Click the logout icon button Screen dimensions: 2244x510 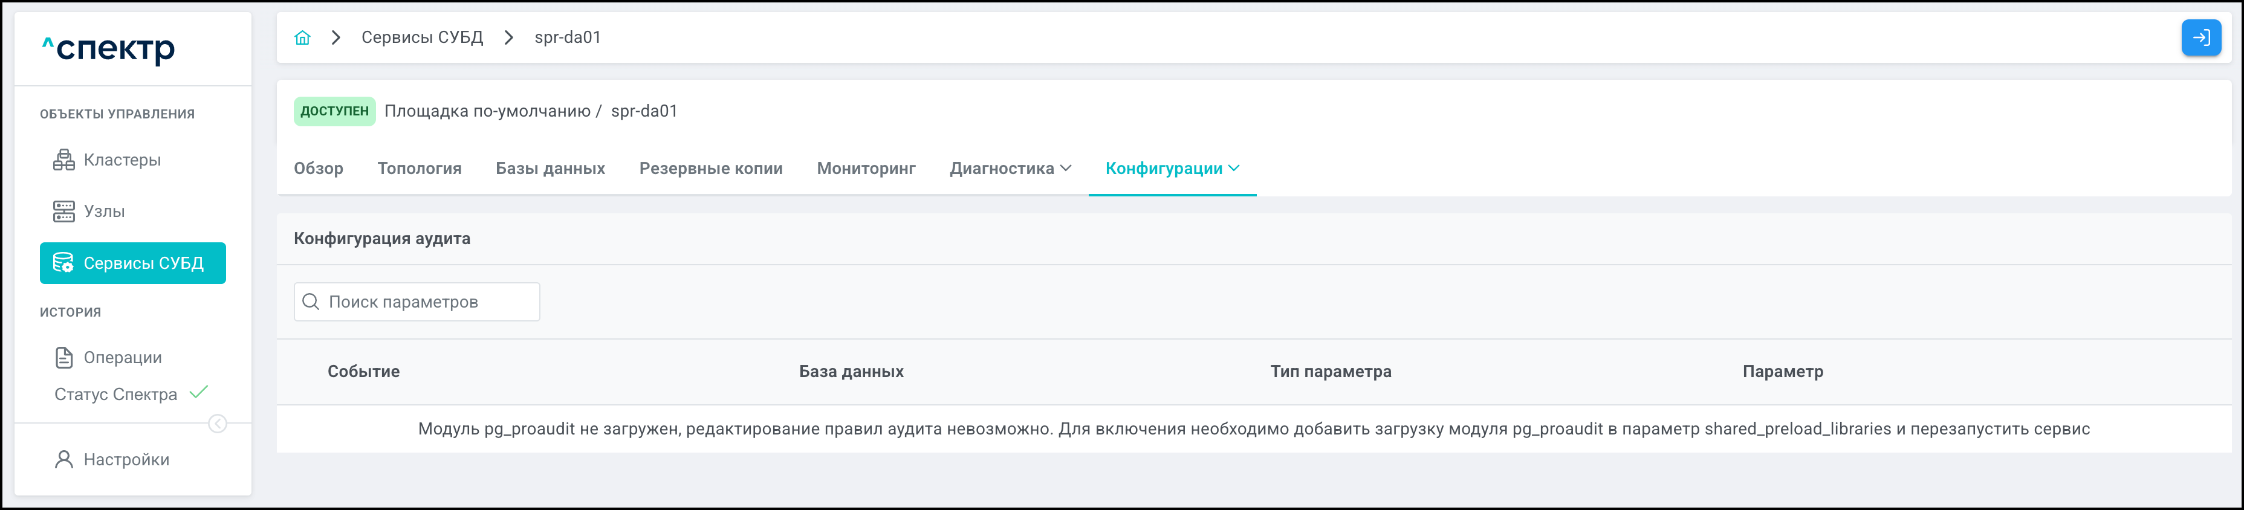[2200, 37]
